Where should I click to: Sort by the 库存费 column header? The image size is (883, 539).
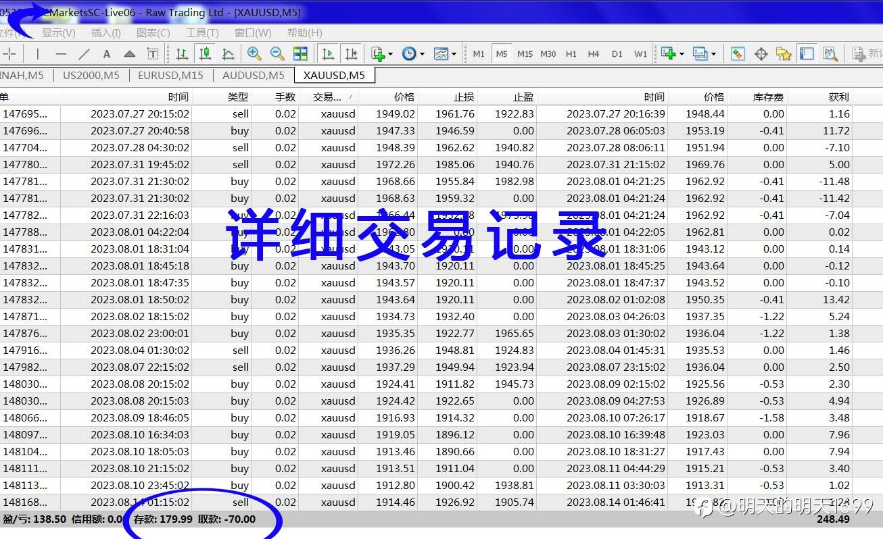pos(768,97)
